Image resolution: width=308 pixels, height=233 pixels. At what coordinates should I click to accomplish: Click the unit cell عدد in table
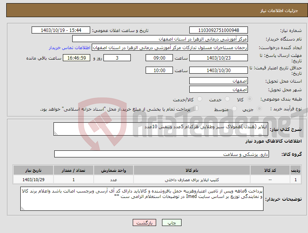coord(114,180)
